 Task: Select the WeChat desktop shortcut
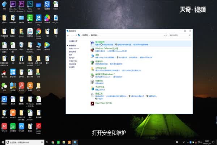pos(4,87)
